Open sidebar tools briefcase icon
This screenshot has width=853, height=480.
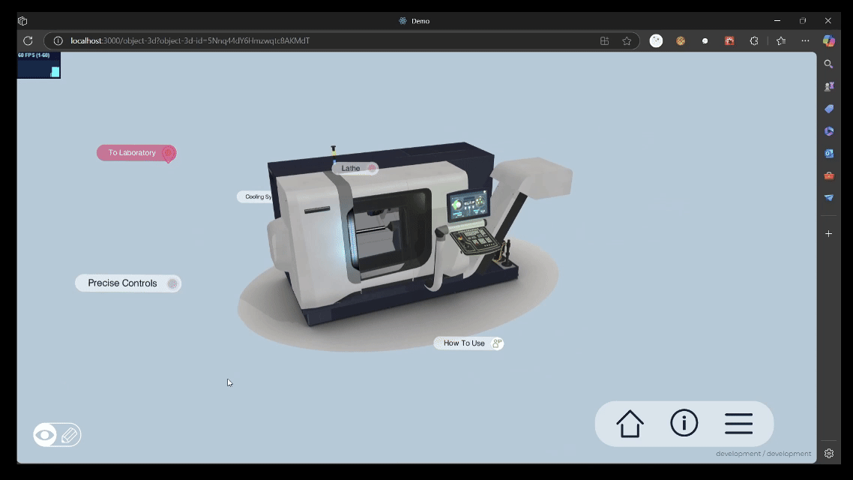828,175
